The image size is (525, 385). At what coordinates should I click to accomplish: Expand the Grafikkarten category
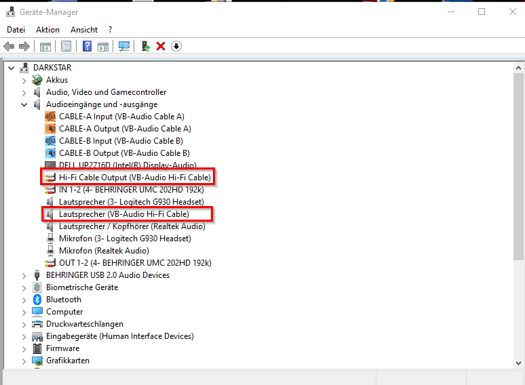pos(24,361)
